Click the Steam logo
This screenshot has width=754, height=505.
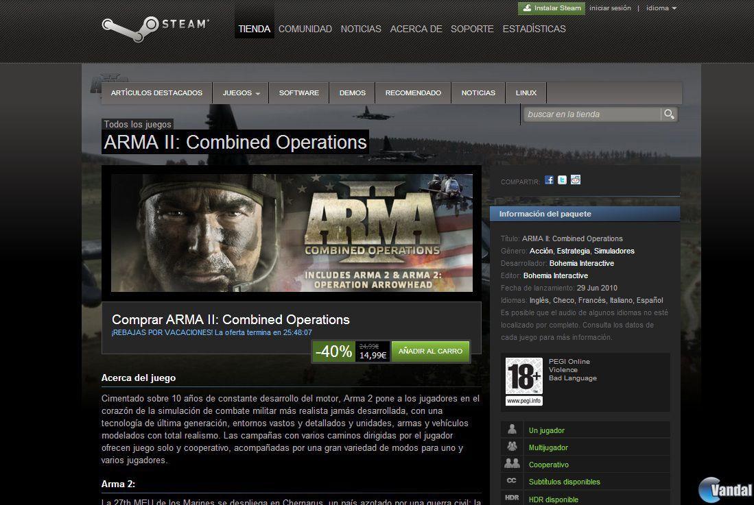coord(155,28)
